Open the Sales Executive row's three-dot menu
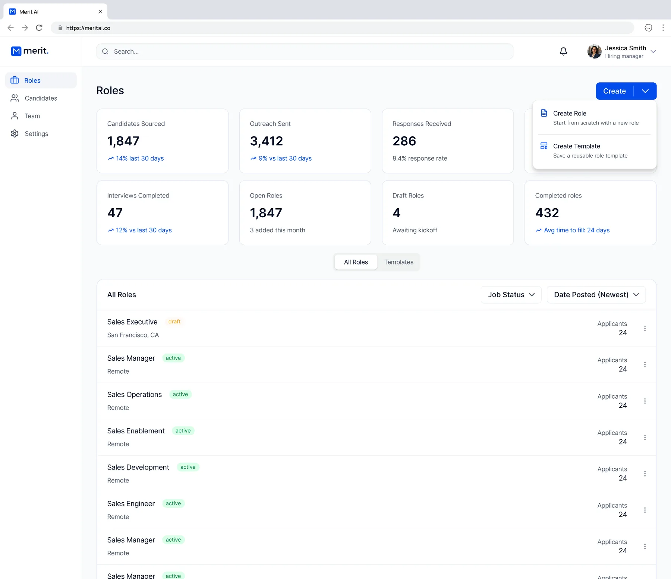Viewport: 671px width, 579px height. coord(645,328)
